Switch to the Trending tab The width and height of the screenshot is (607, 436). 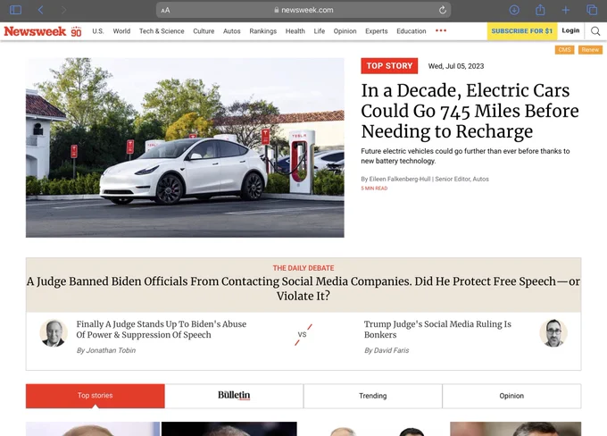click(373, 396)
